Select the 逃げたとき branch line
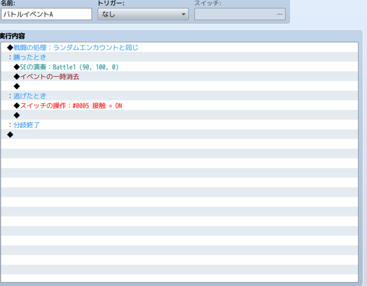Screen dimensions: 367x286 point(179,96)
